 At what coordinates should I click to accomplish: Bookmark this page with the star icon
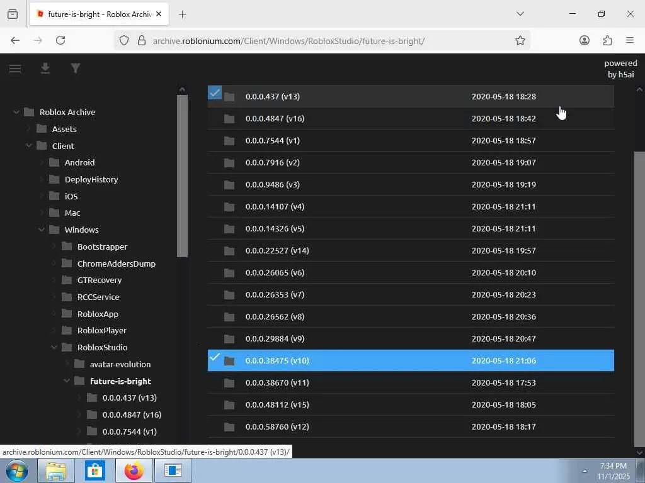coord(520,40)
